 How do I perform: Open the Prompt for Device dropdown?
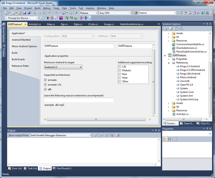[x=22, y=18]
